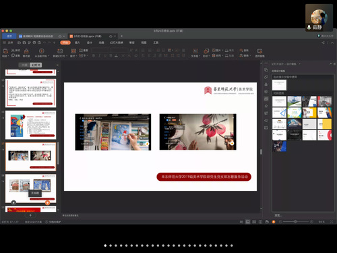Viewport: 337px width, 253px height.
Task: Expand the design panel title dropdown
Action: (x=299, y=64)
